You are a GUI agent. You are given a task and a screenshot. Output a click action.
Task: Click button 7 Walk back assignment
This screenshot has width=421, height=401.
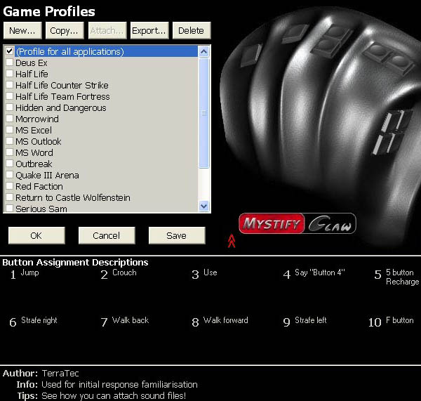tap(125, 321)
